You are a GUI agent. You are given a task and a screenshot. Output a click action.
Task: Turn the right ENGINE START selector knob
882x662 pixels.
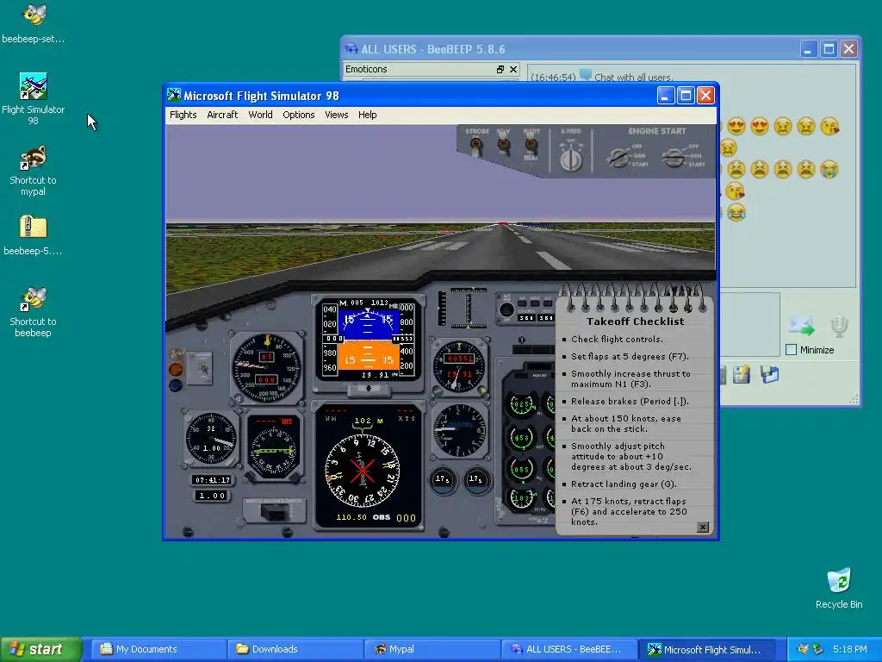(672, 158)
